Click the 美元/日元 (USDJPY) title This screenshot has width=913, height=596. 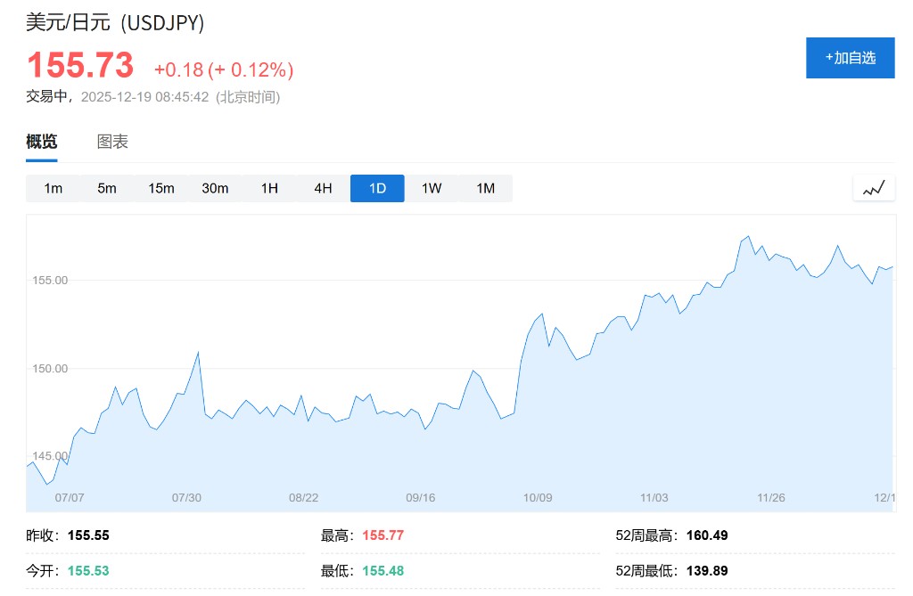pyautogui.click(x=115, y=22)
